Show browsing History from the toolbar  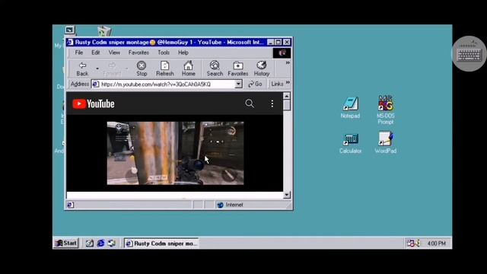(x=262, y=68)
